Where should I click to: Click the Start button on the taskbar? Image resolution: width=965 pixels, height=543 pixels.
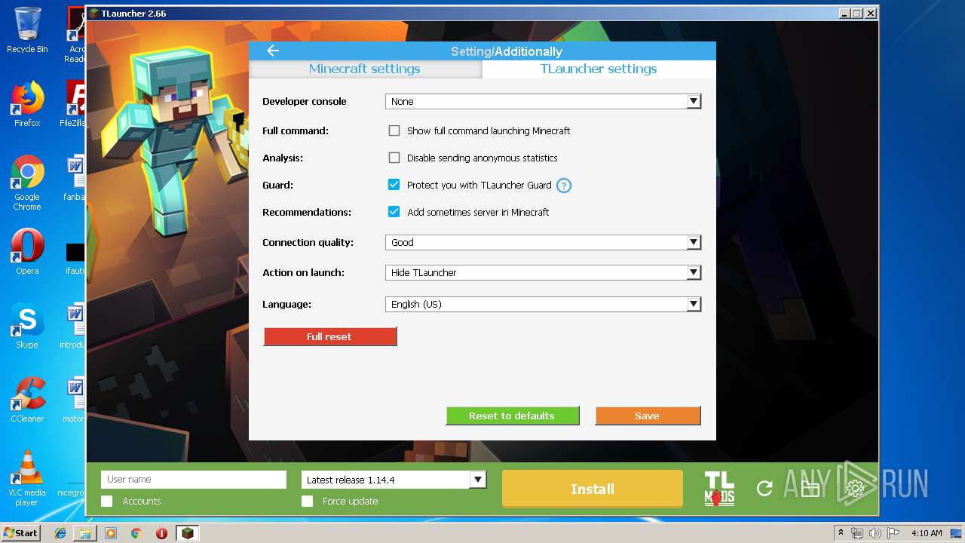tap(20, 533)
